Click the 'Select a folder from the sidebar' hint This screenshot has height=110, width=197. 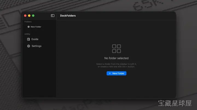(116, 65)
